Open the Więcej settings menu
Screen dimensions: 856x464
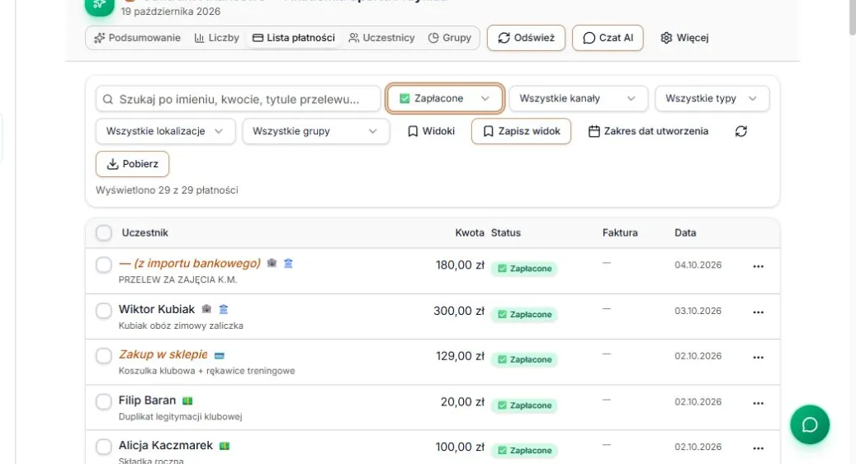[x=684, y=38]
